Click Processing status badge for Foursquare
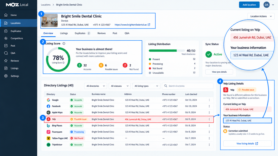 (x=77, y=132)
